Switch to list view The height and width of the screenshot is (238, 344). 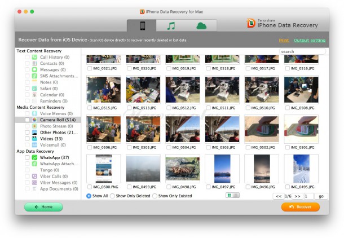tap(236, 195)
